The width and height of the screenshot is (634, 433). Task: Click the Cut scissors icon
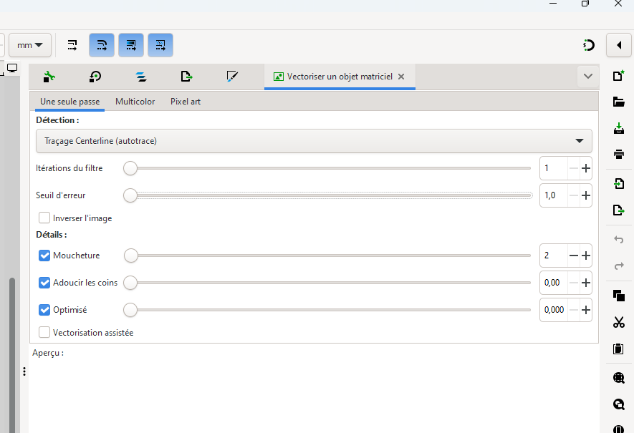[619, 323]
